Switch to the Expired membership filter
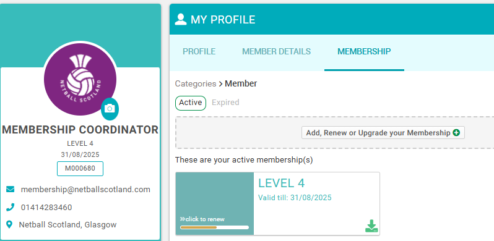494x241 pixels. pyautogui.click(x=225, y=103)
